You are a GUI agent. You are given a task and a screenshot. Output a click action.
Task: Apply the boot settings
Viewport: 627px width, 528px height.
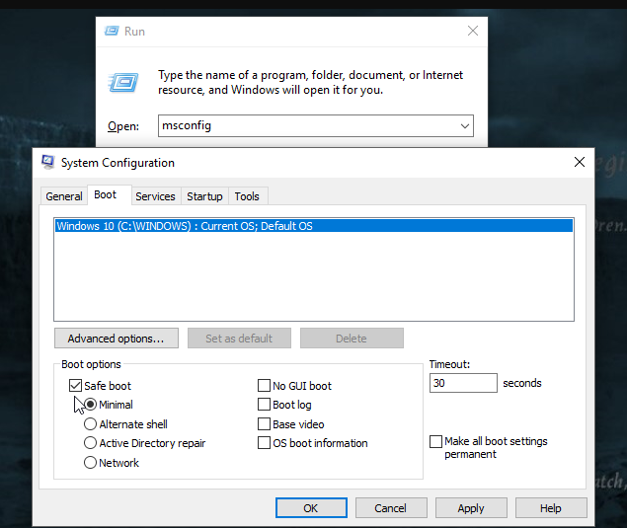[x=471, y=508]
